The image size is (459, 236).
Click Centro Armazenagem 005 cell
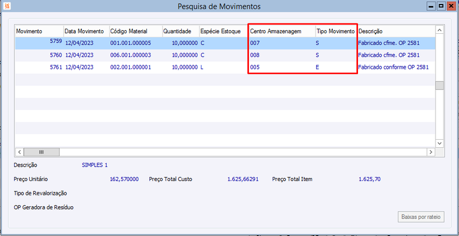pos(255,68)
